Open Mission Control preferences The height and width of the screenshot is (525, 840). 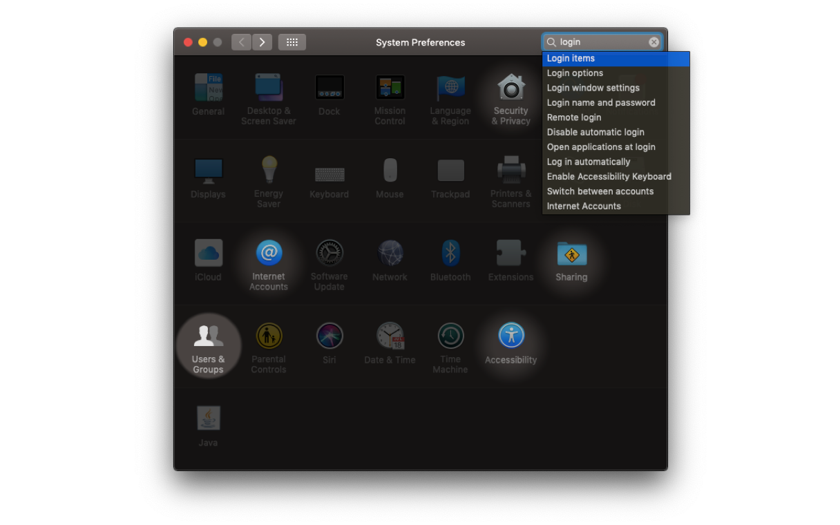tap(390, 99)
